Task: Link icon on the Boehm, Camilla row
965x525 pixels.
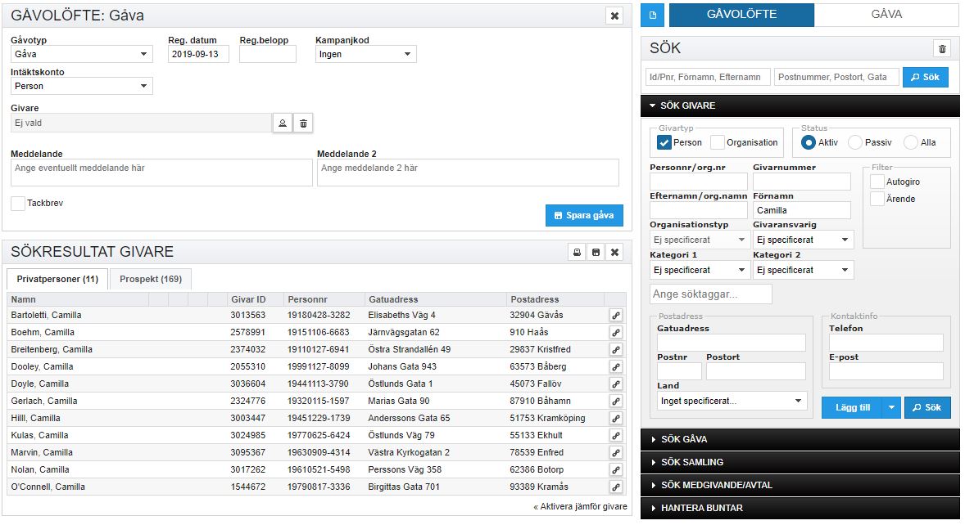Action: click(x=615, y=333)
